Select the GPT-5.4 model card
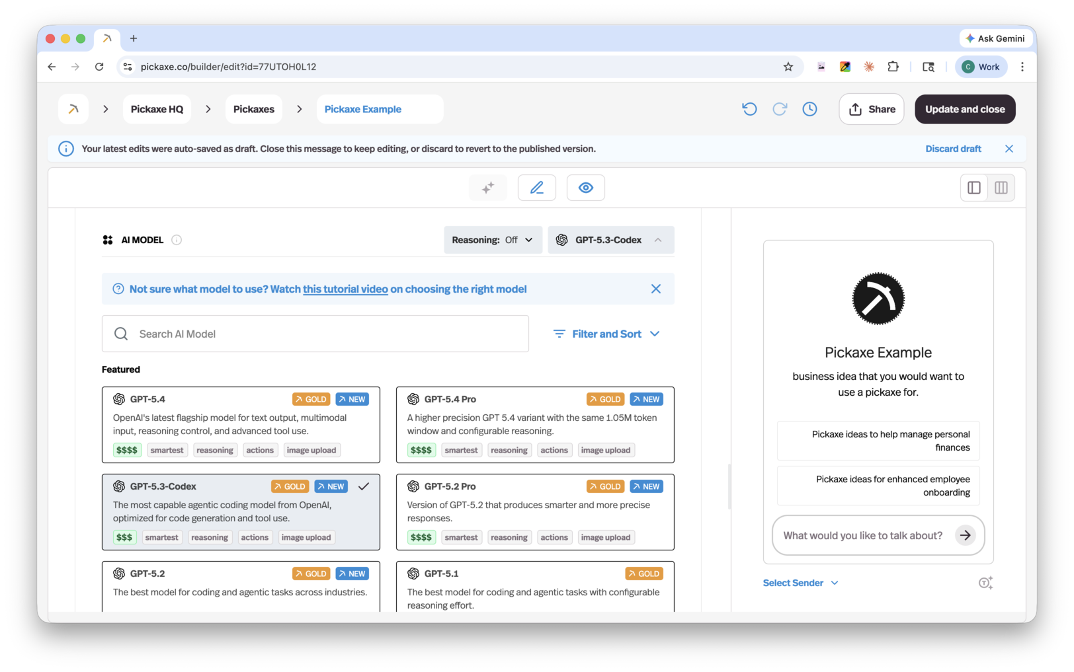 (241, 425)
